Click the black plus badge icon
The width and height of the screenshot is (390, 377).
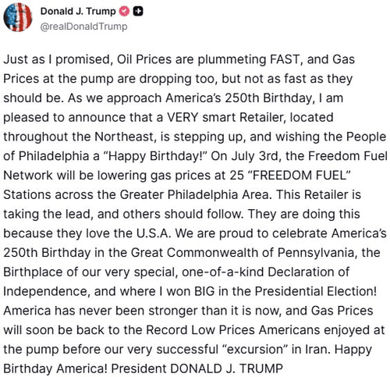click(138, 11)
